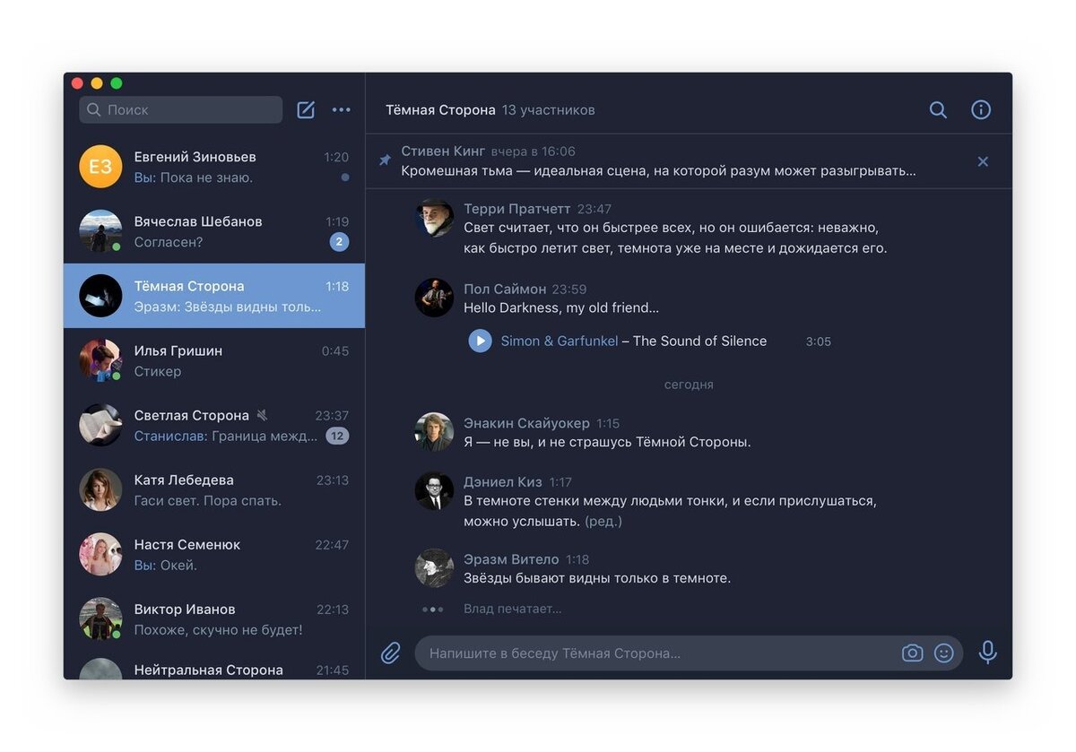Image resolution: width=1076 pixels, height=752 pixels.
Task: Select message 'Я — не вы, и не страшусь Тёмной Стороны.'
Action: pos(607,442)
